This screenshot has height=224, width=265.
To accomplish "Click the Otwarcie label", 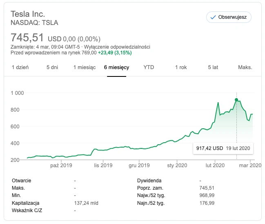I will tap(22, 181).
